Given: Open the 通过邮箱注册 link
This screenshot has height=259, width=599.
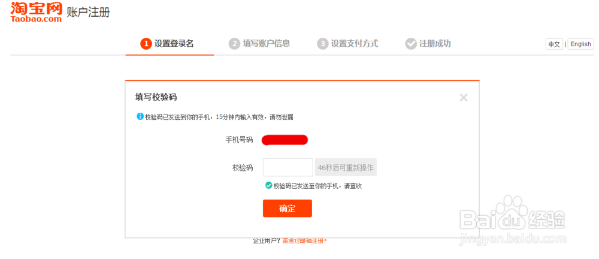Looking at the screenshot, I should click(x=305, y=240).
